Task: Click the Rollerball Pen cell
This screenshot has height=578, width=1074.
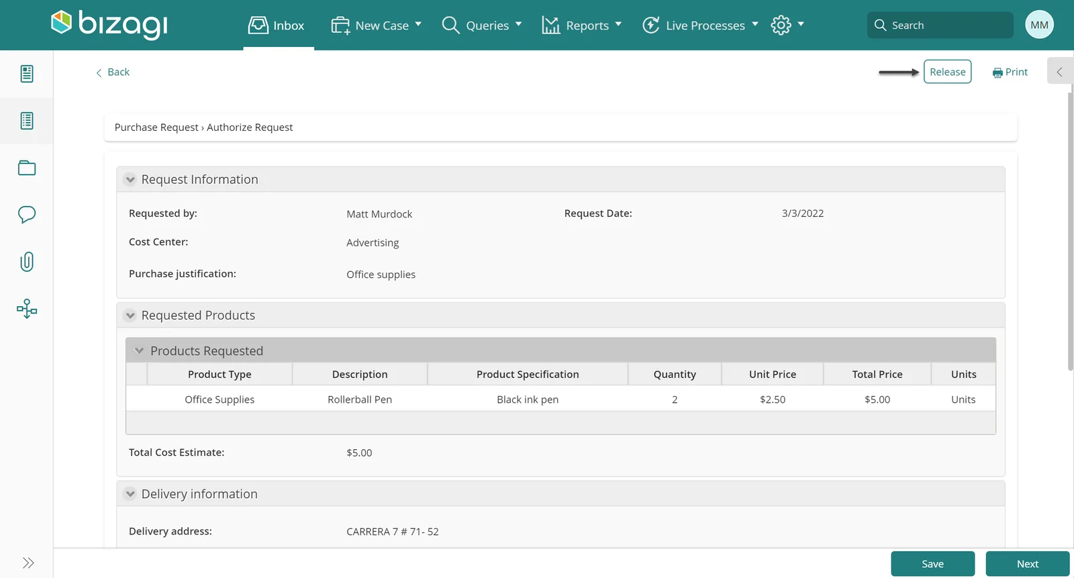Action: pyautogui.click(x=360, y=399)
